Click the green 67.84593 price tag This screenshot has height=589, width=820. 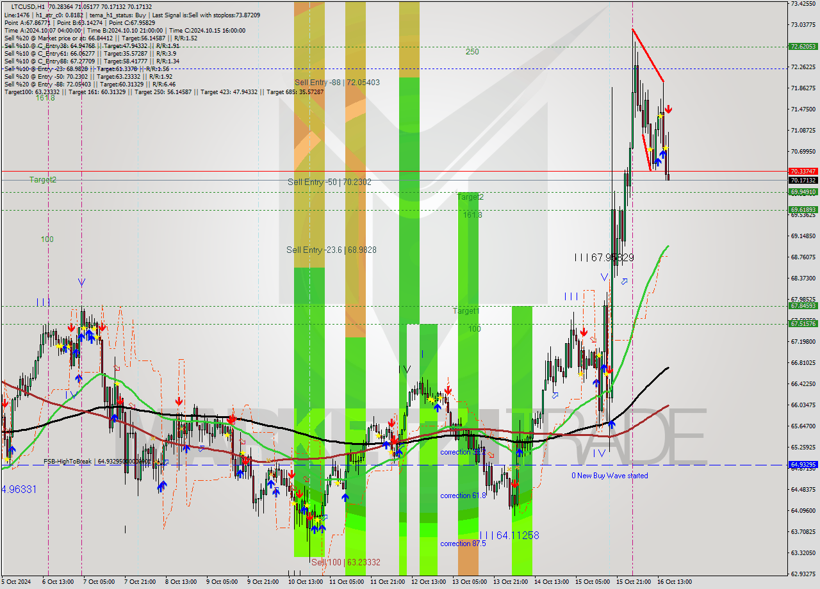pos(803,306)
